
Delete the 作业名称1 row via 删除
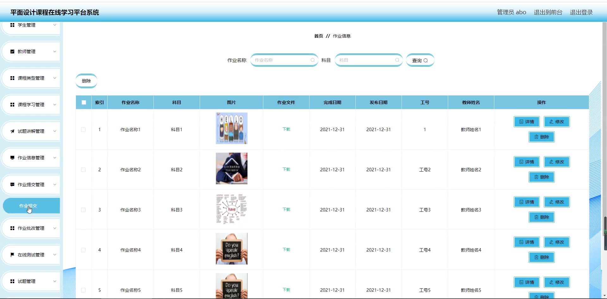(x=541, y=137)
